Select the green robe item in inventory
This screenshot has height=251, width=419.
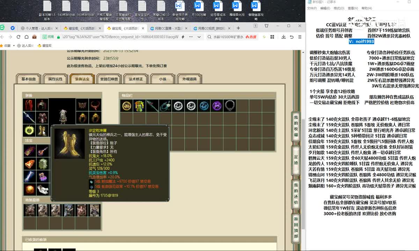(139, 106)
